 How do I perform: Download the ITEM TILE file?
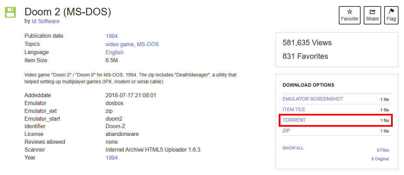(294, 109)
